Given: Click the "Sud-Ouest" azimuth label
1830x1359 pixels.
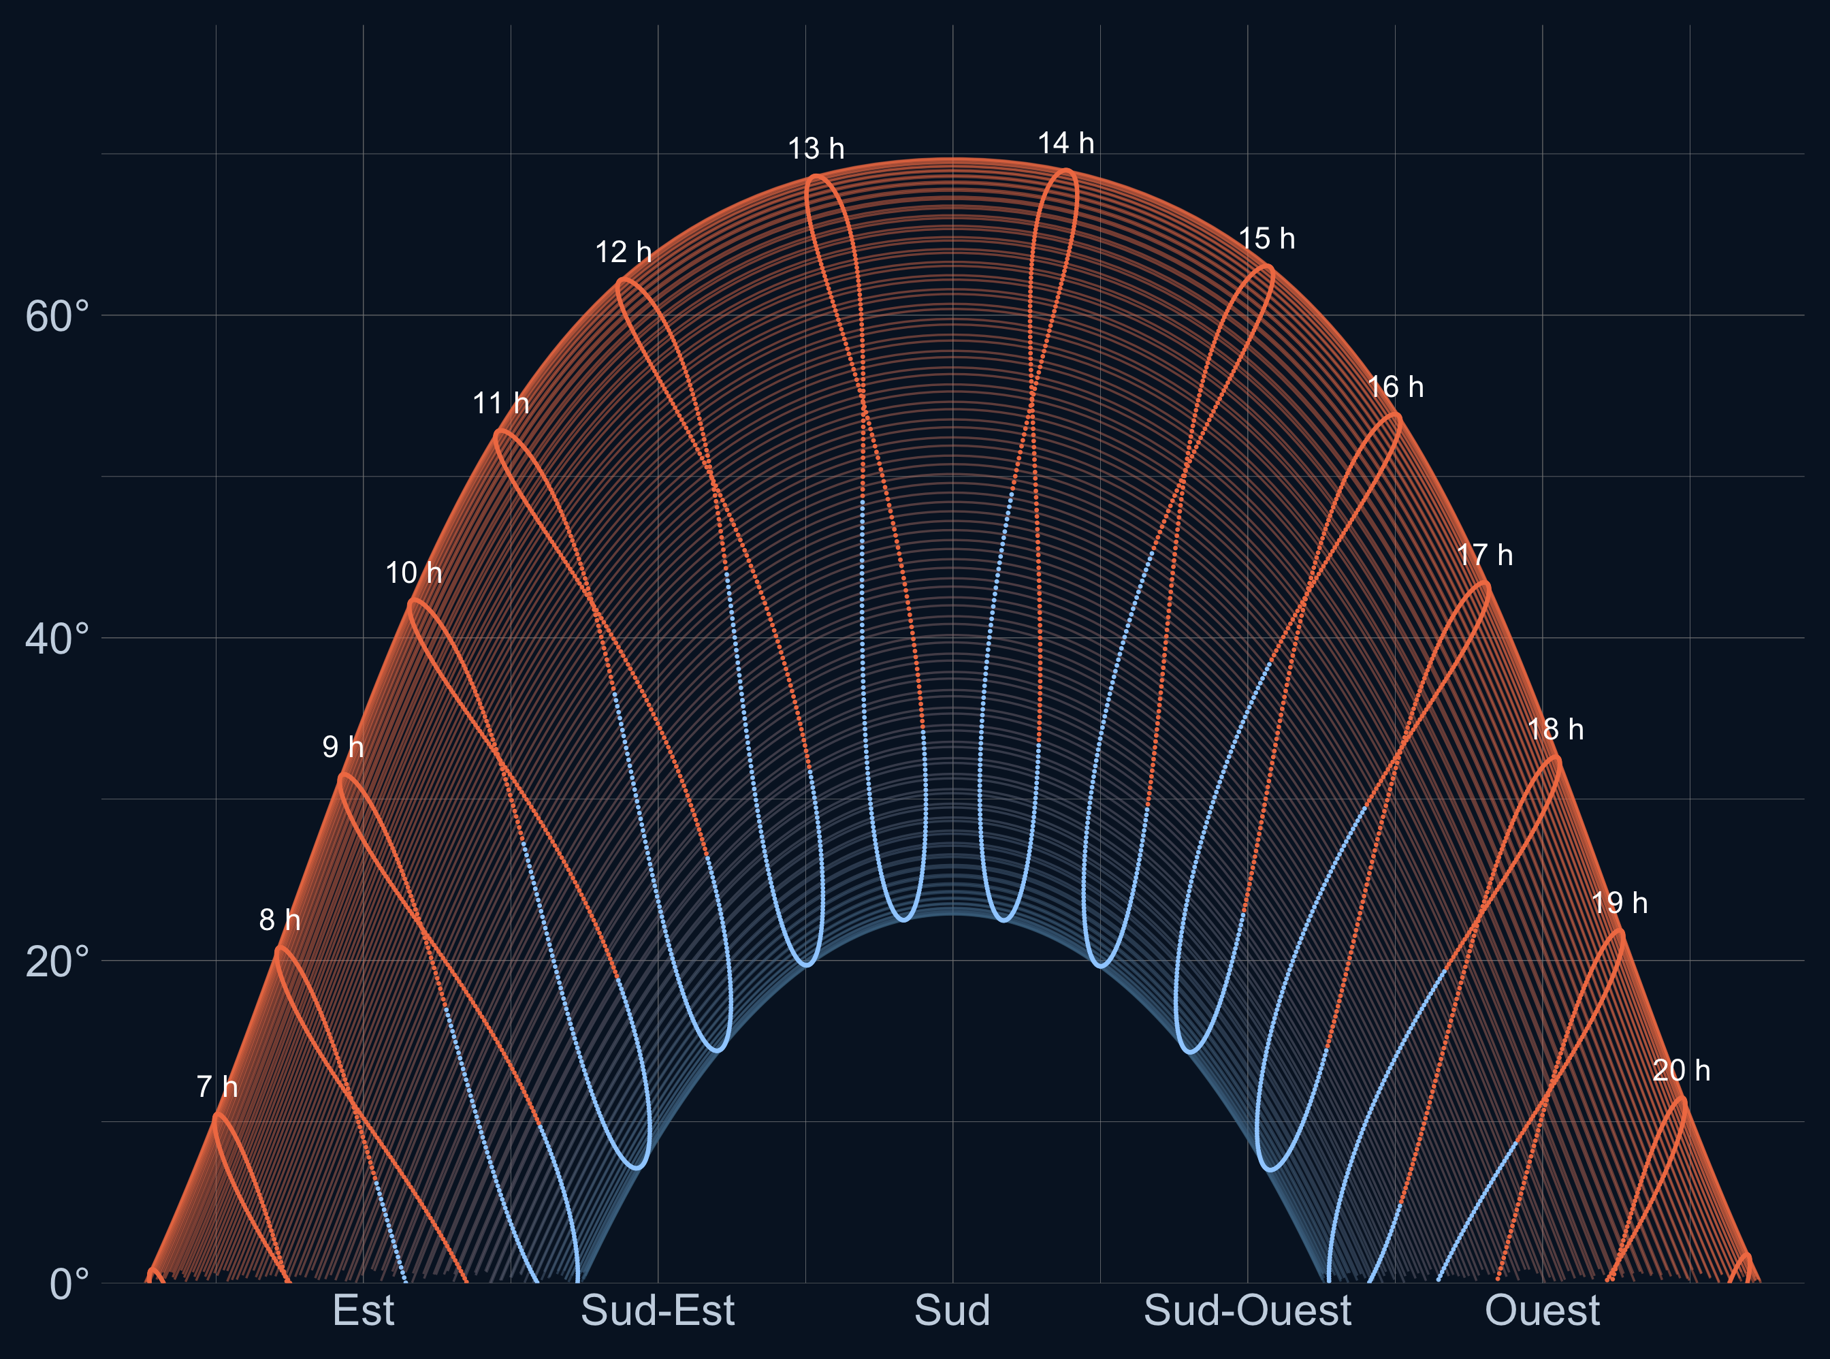Looking at the screenshot, I should click(1248, 1311).
